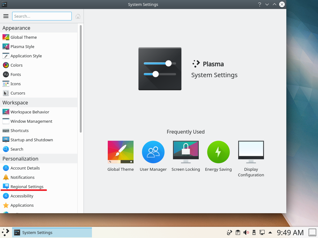This screenshot has height=238, width=318.
Task: Click the sidebar vertical scrollbar
Action: (x=81, y=79)
